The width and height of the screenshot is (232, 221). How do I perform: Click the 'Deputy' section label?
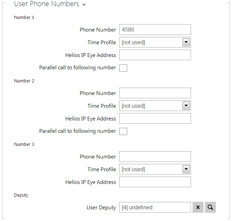[21, 195]
